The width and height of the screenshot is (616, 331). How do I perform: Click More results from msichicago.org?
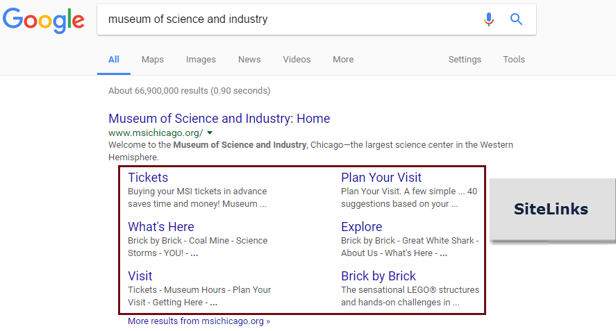point(199,321)
